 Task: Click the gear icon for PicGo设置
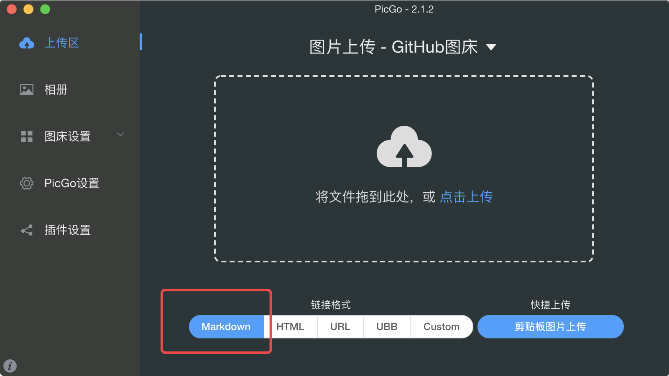coord(27,183)
